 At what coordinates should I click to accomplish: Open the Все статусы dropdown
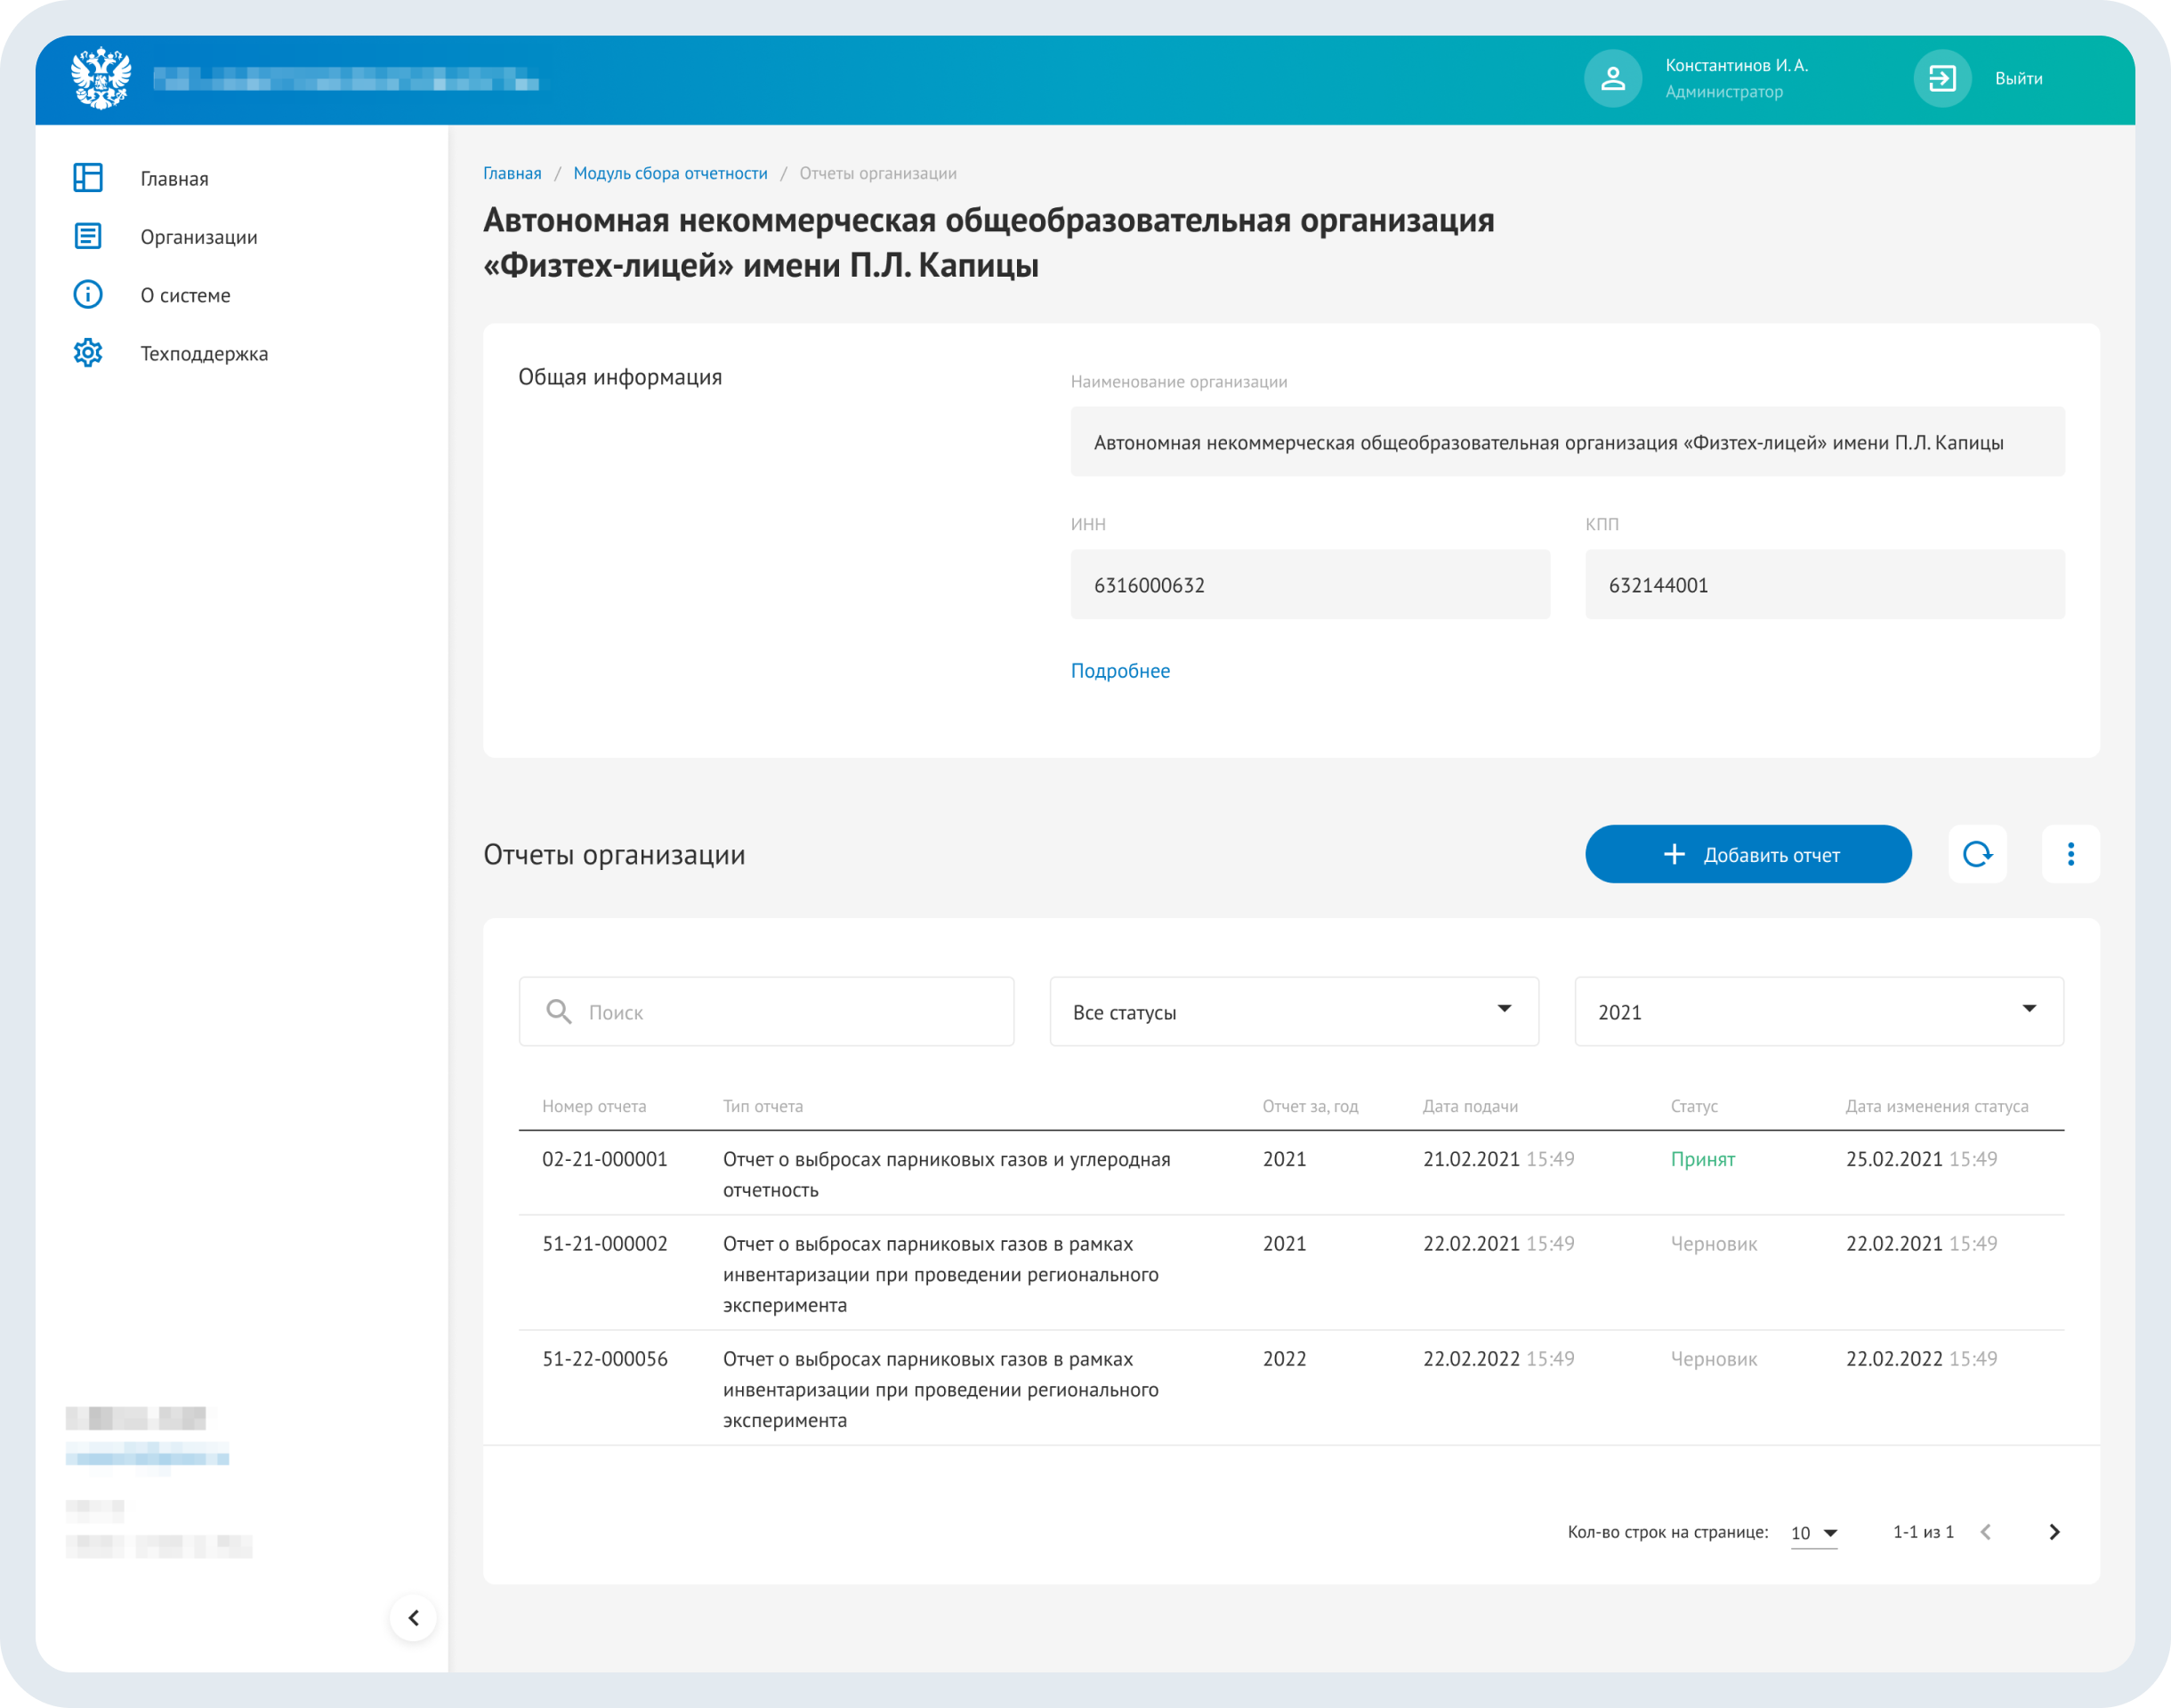(x=1293, y=1012)
